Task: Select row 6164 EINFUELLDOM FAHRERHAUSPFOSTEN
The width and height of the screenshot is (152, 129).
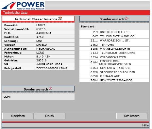Action: coord(114,62)
